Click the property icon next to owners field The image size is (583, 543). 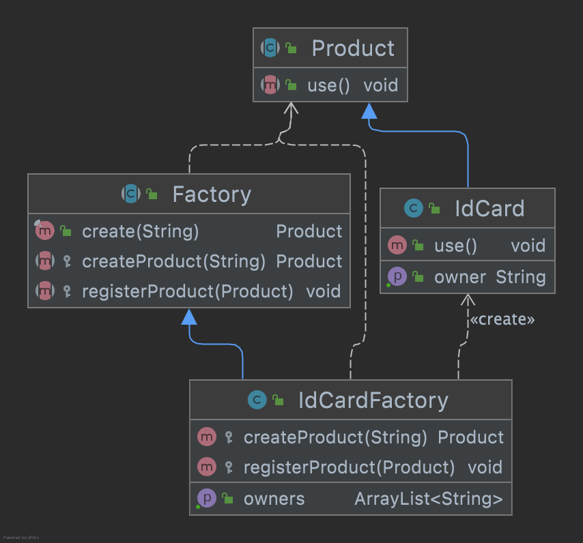pyautogui.click(x=207, y=498)
